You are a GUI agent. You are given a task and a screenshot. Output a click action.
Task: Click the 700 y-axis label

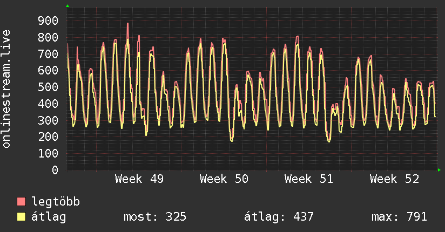pyautogui.click(x=48, y=54)
